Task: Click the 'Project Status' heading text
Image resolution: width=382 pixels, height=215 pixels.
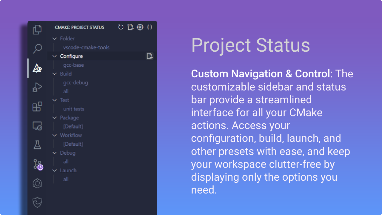Action: coord(251,45)
